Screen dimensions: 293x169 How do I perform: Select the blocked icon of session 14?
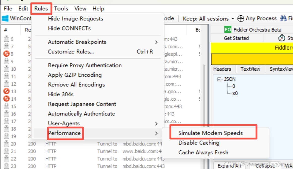[x=6, y=99]
